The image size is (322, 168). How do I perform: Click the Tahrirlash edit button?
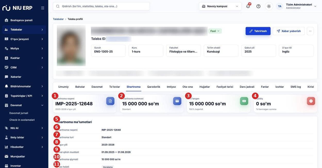pos(258,31)
